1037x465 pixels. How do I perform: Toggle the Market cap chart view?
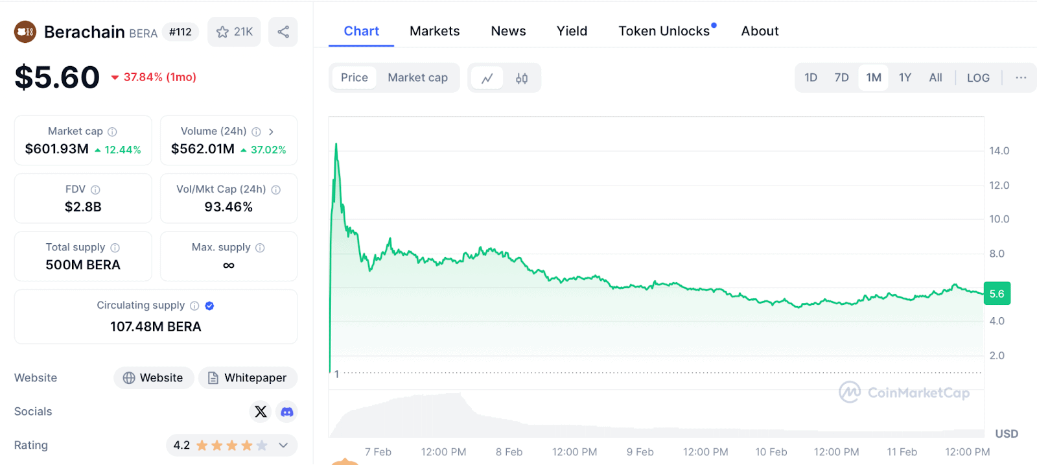pyautogui.click(x=417, y=78)
